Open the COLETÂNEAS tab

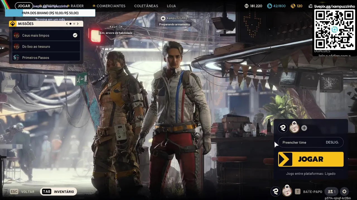click(x=146, y=6)
